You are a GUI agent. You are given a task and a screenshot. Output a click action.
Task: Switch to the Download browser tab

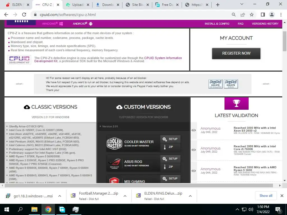click(108, 5)
